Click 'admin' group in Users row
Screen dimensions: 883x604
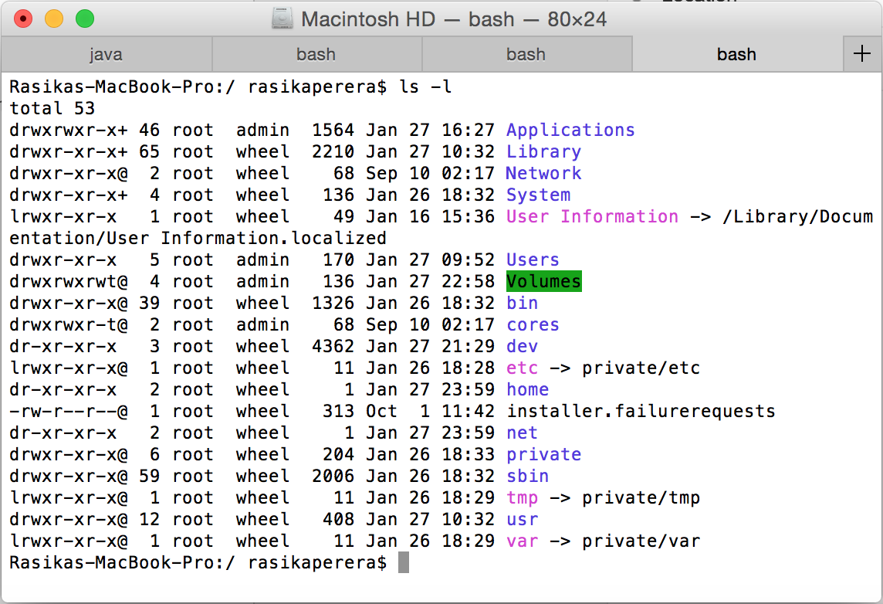coord(262,260)
